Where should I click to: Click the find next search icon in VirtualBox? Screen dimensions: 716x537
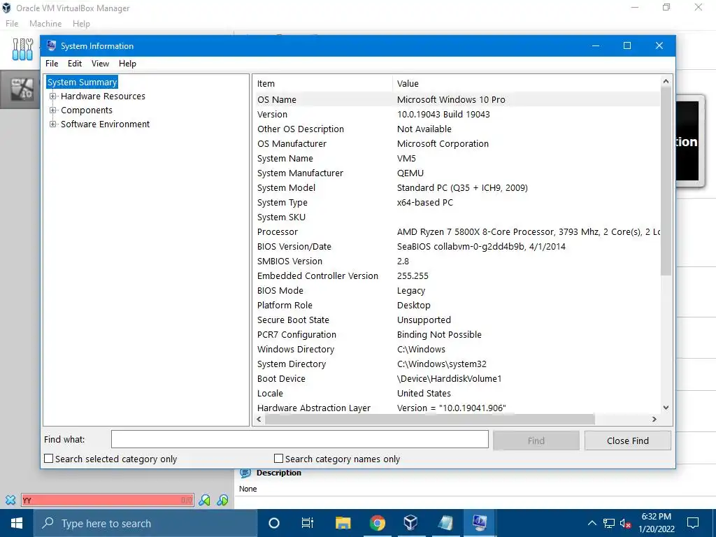tap(222, 500)
